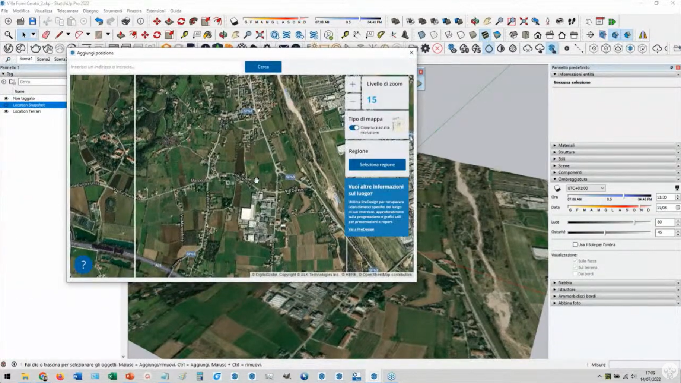This screenshot has width=681, height=383.
Task: Enable 'Usa il Sole per l'ombra' checkbox
Action: click(575, 245)
